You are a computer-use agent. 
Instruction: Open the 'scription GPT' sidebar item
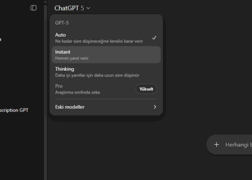14,110
